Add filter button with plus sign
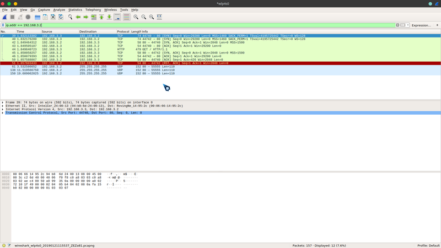 [x=437, y=25]
